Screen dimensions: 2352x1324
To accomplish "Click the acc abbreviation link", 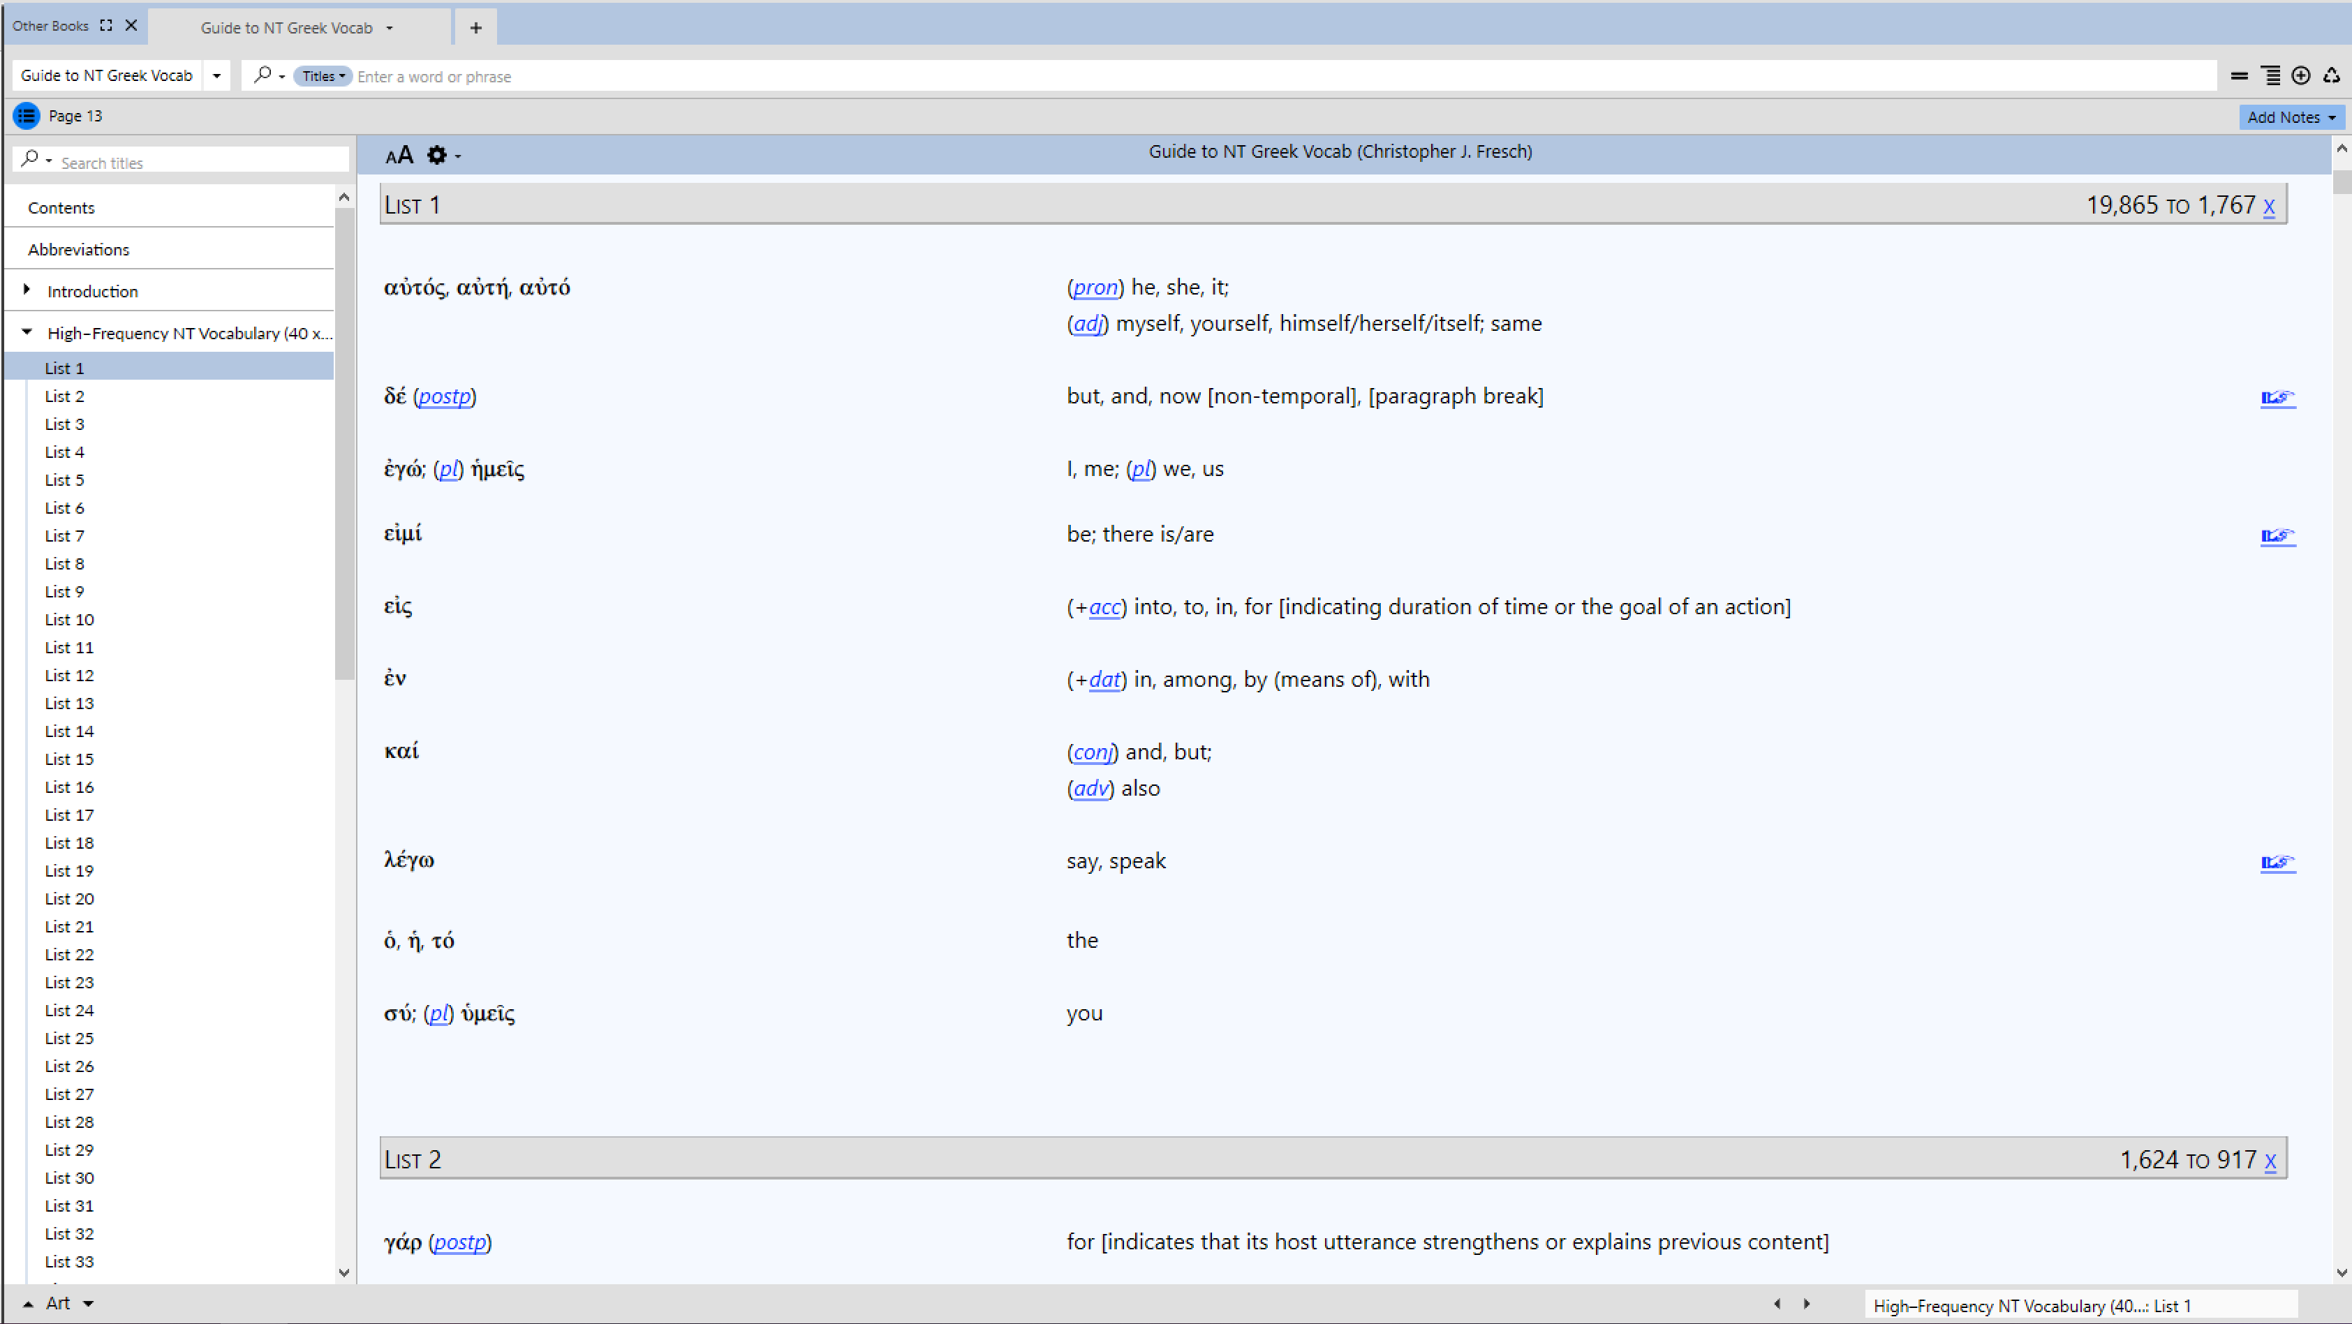I will pos(1104,607).
